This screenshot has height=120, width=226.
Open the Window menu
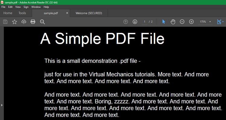click(36, 7)
